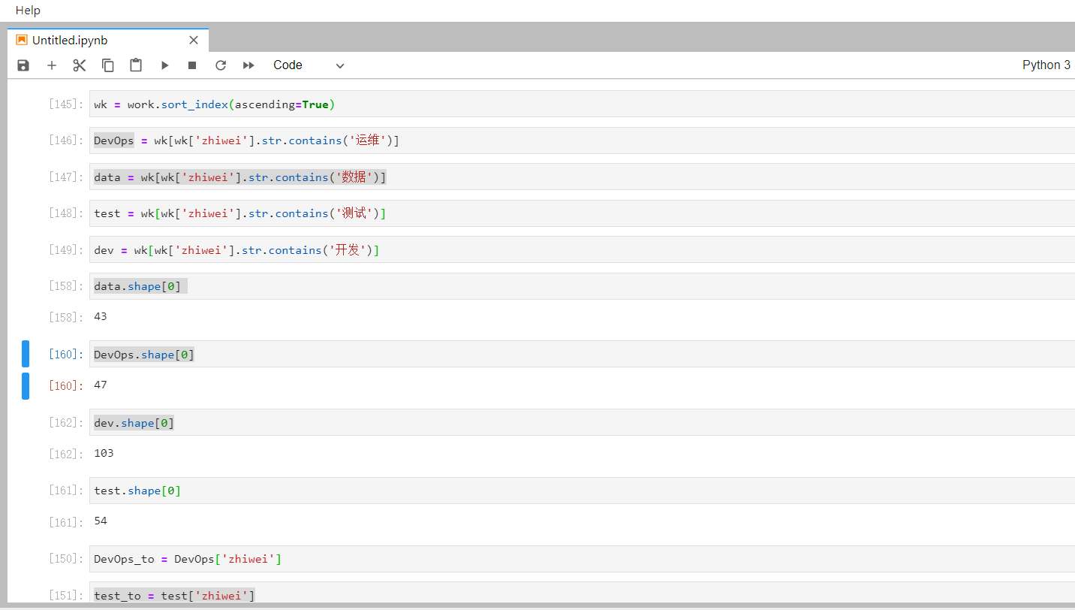Select the DevOps_to = DevOps['zhiwei'] cell
1075x610 pixels.
click(x=582, y=559)
